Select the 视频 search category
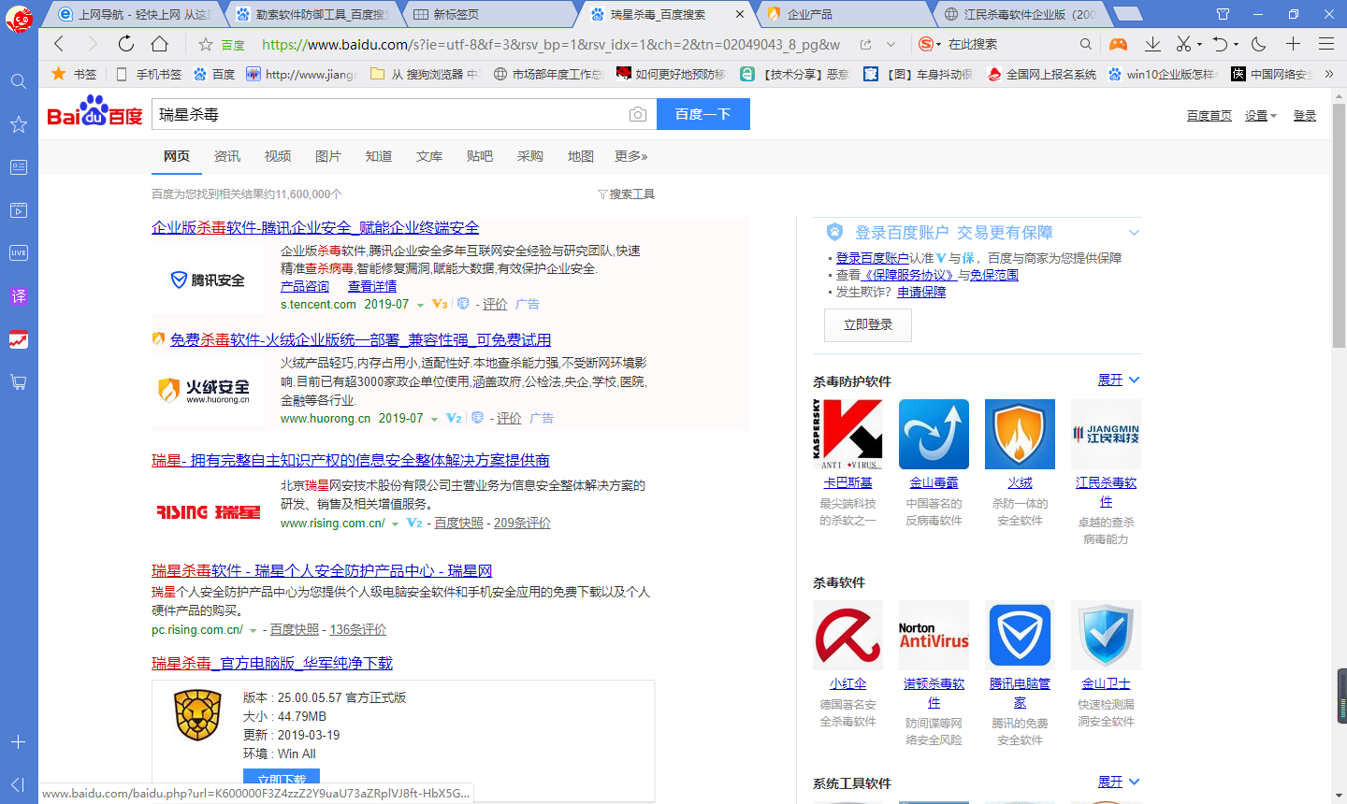 coord(278,156)
